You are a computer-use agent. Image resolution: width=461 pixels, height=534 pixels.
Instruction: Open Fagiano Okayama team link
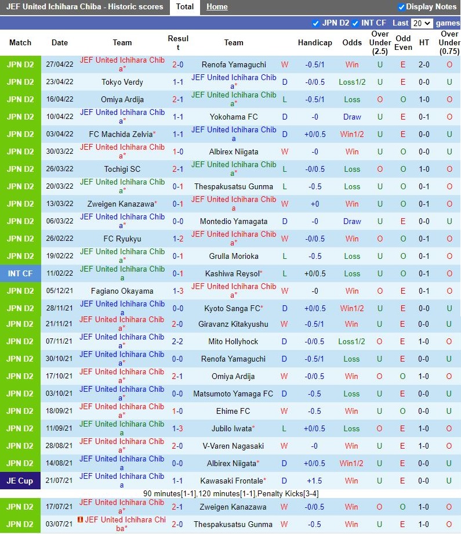tap(122, 291)
